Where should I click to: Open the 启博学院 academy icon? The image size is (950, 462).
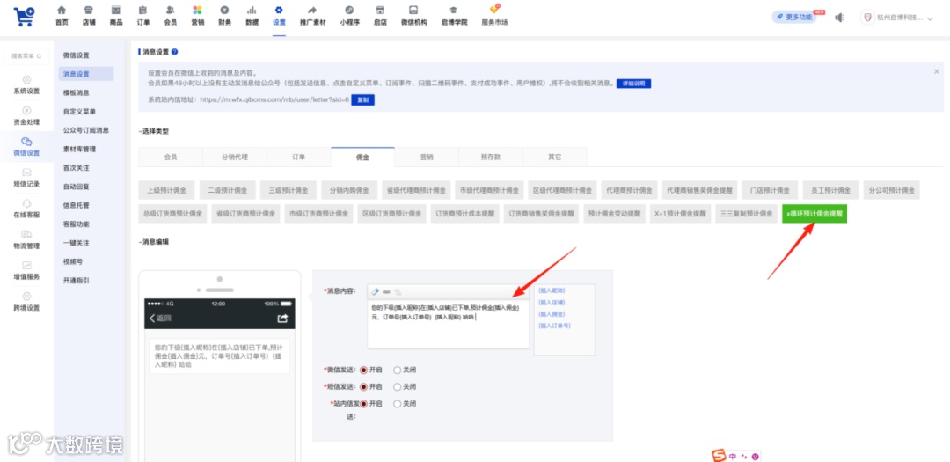pyautogui.click(x=453, y=15)
